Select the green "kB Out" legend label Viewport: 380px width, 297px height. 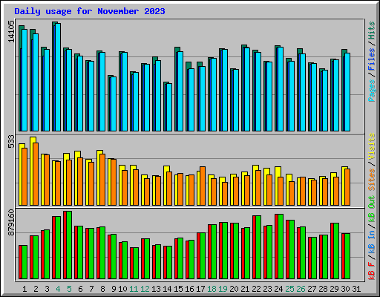[x=372, y=209]
